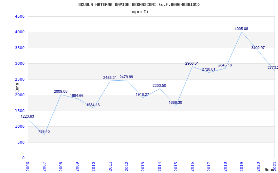Image resolution: width=278 pixels, height=173 pixels.
Task: Select the 1918.27 data label
Action: coord(142,94)
